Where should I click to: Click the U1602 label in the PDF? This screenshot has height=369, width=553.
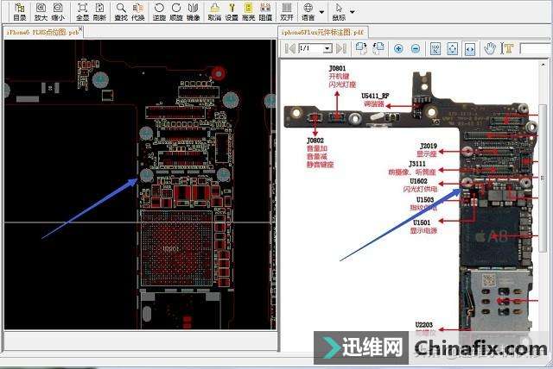[418, 181]
